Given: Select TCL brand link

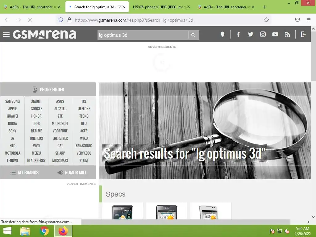Looking at the screenshot, I should [x=84, y=101].
